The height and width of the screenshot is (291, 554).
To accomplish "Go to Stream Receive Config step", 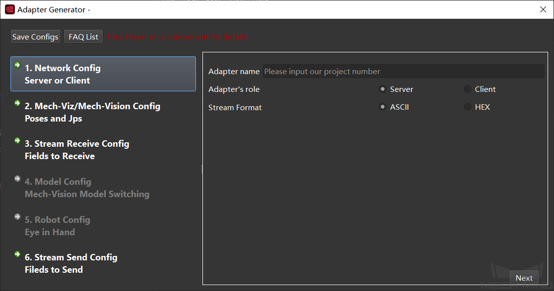I will 77,150.
